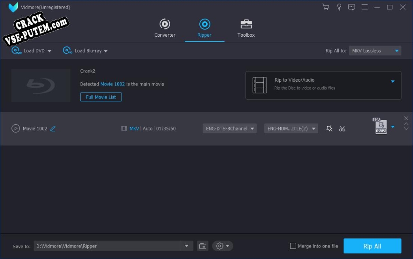Click the Save to path field
This screenshot has width=413, height=259.
[107, 246]
